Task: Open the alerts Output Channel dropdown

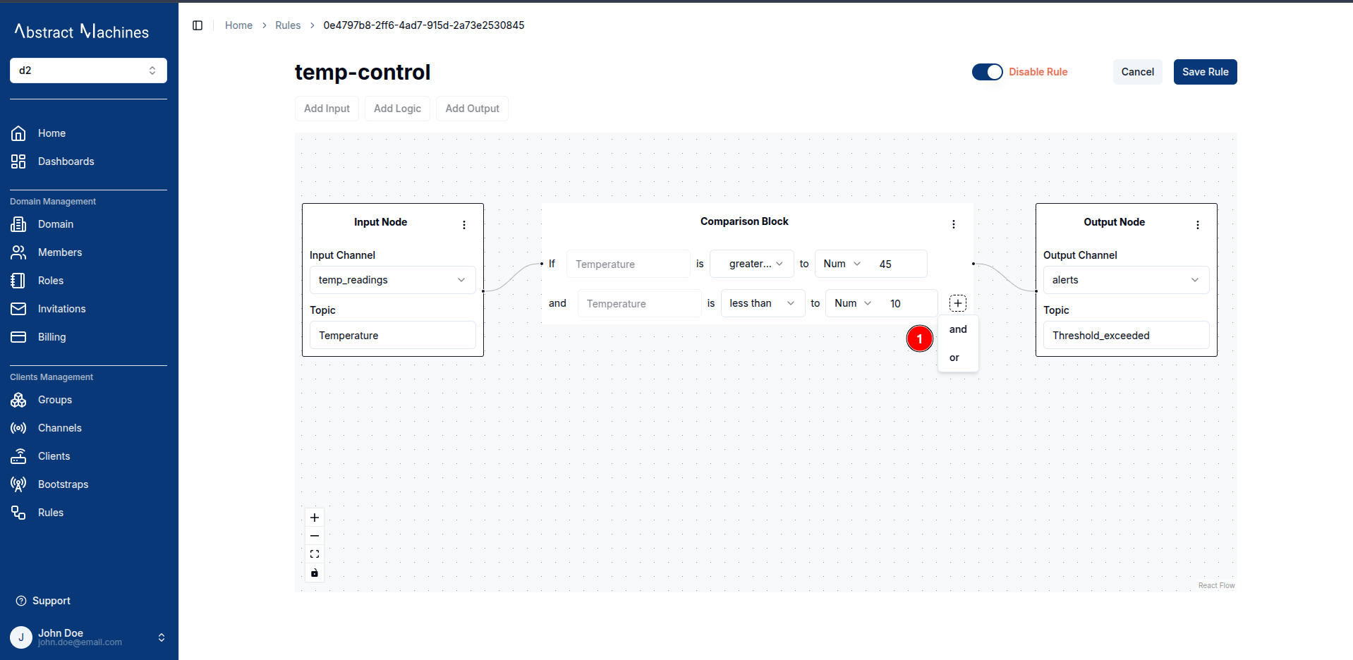Action: [x=1127, y=280]
